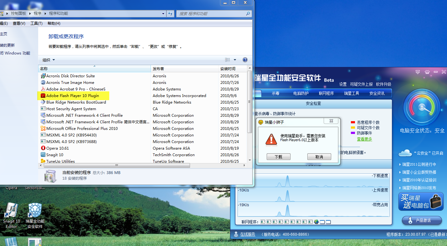The width and height of the screenshot is (447, 246).
Task: Click the search magnifier icon in Programs window
Action: [x=248, y=14]
